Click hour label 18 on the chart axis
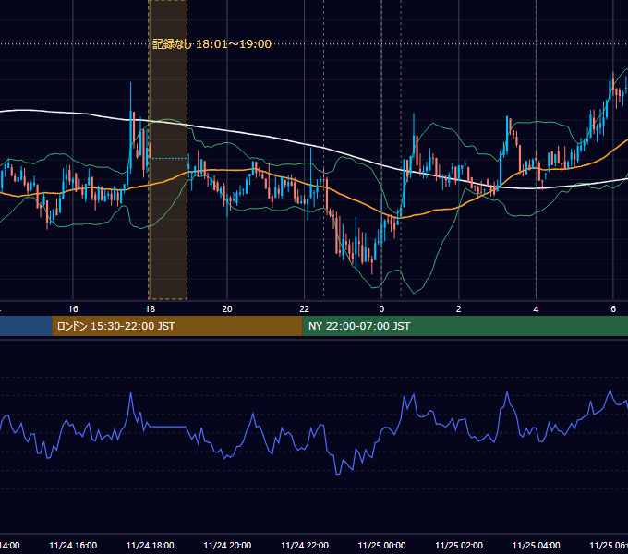Screen dimensions: 628x554 (x=151, y=309)
